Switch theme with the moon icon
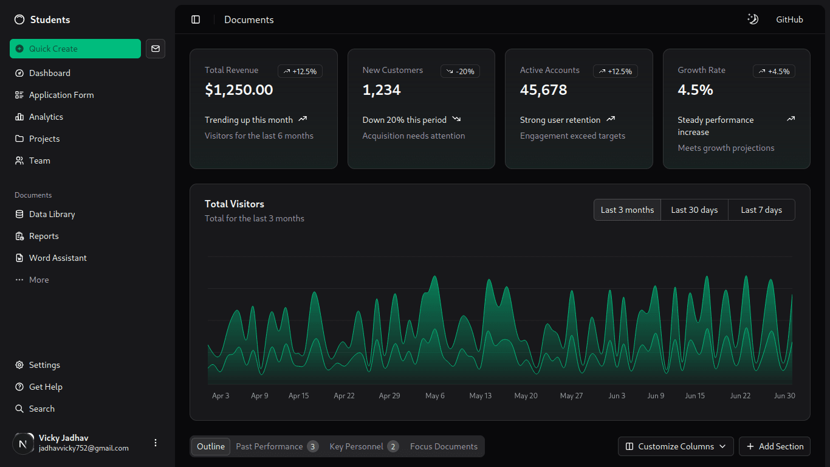 (753, 19)
